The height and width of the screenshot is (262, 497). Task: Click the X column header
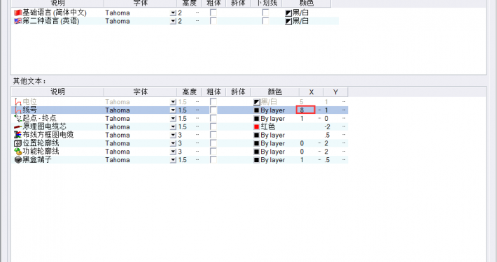coord(311,92)
